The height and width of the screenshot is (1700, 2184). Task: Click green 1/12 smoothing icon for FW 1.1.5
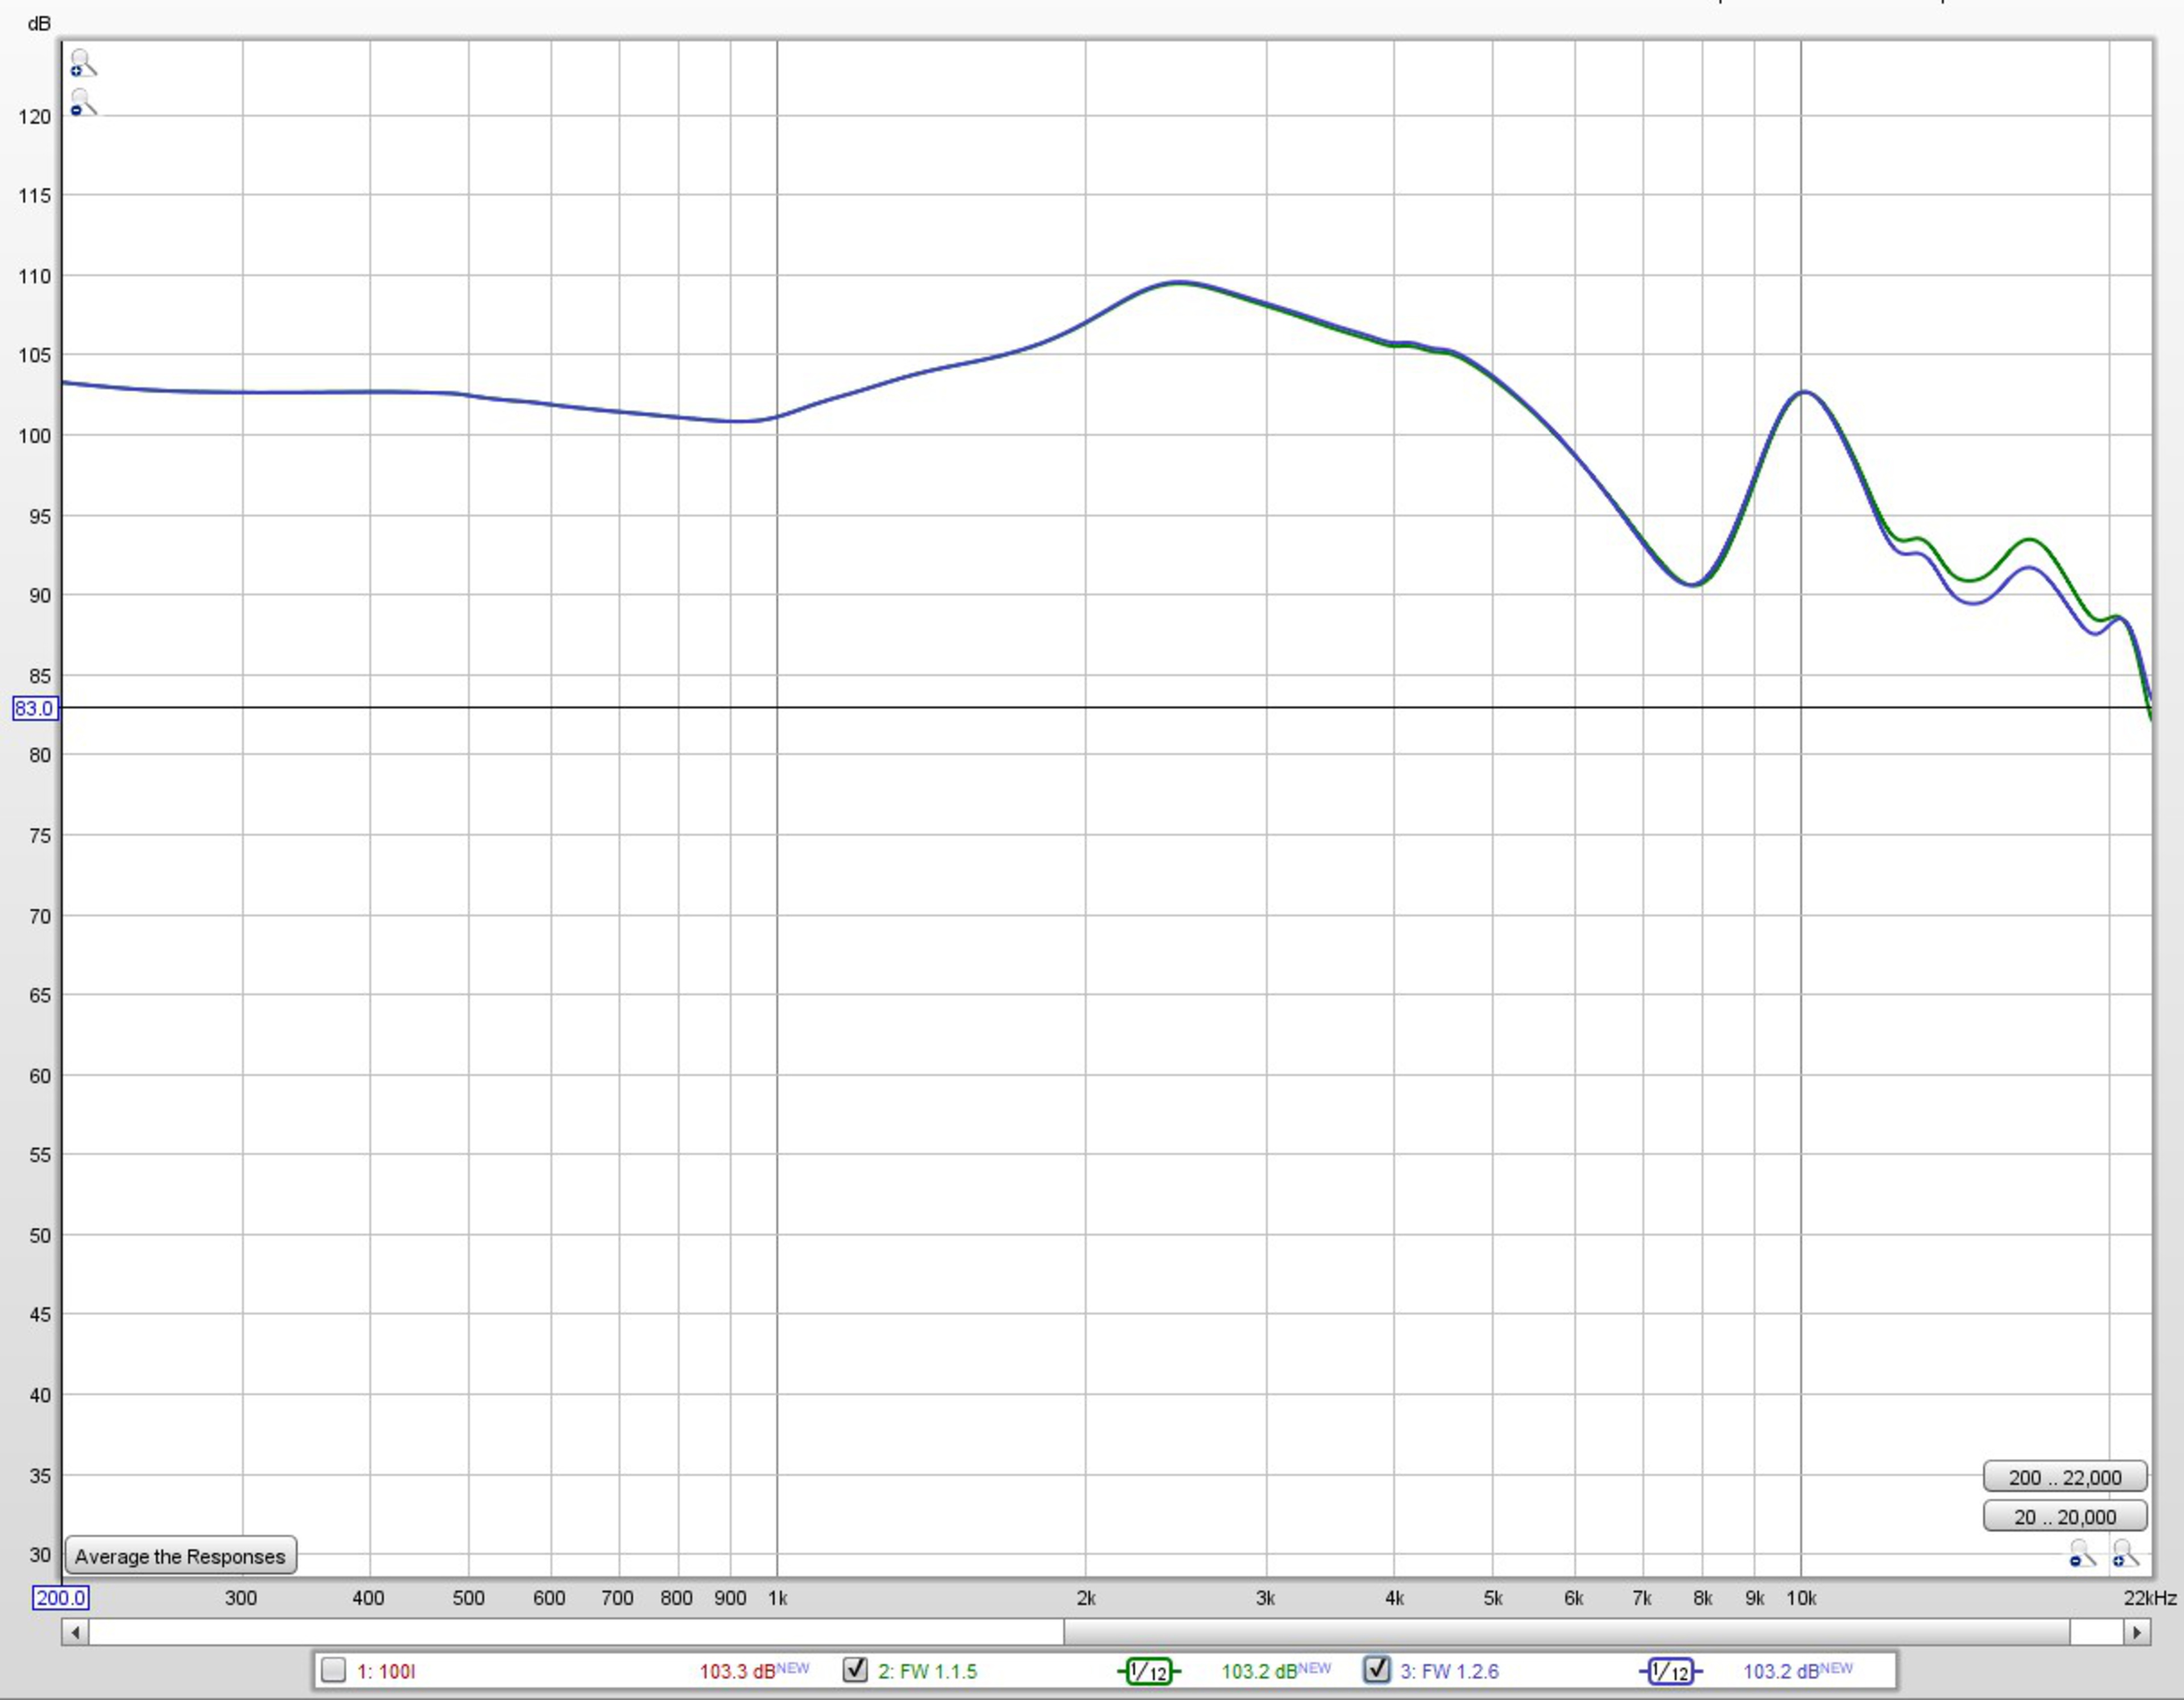click(1148, 1671)
